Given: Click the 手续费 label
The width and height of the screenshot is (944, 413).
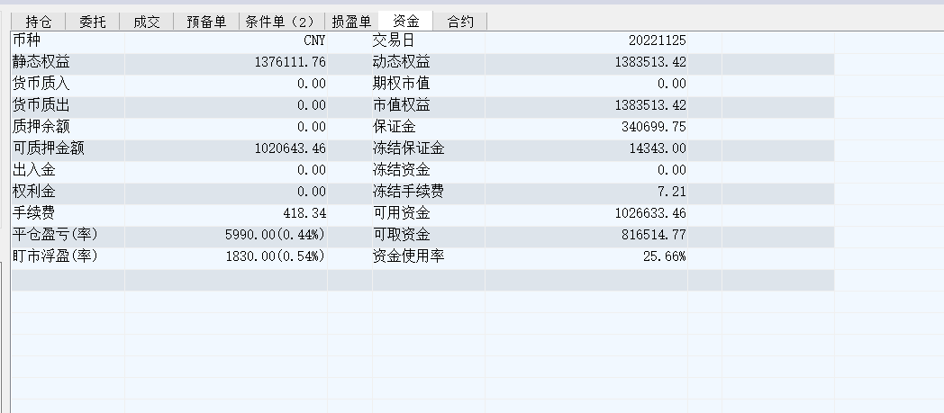Looking at the screenshot, I should point(33,213).
